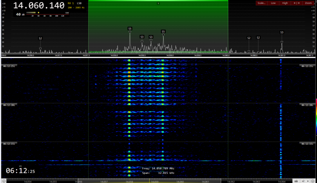
Task: Select the S3 signal marker near 14.061
Action: coord(282,32)
